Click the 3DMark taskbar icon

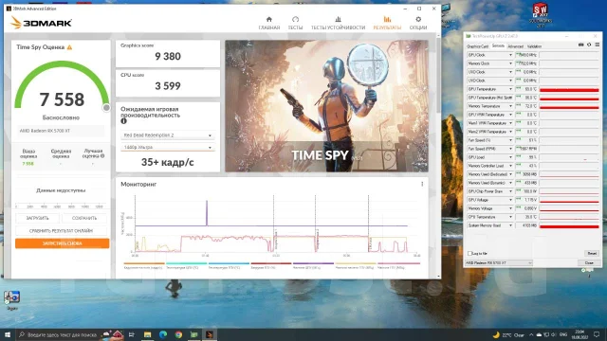click(210, 334)
